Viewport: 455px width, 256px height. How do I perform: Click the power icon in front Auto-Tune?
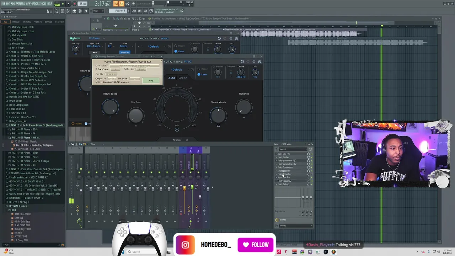click(x=259, y=62)
